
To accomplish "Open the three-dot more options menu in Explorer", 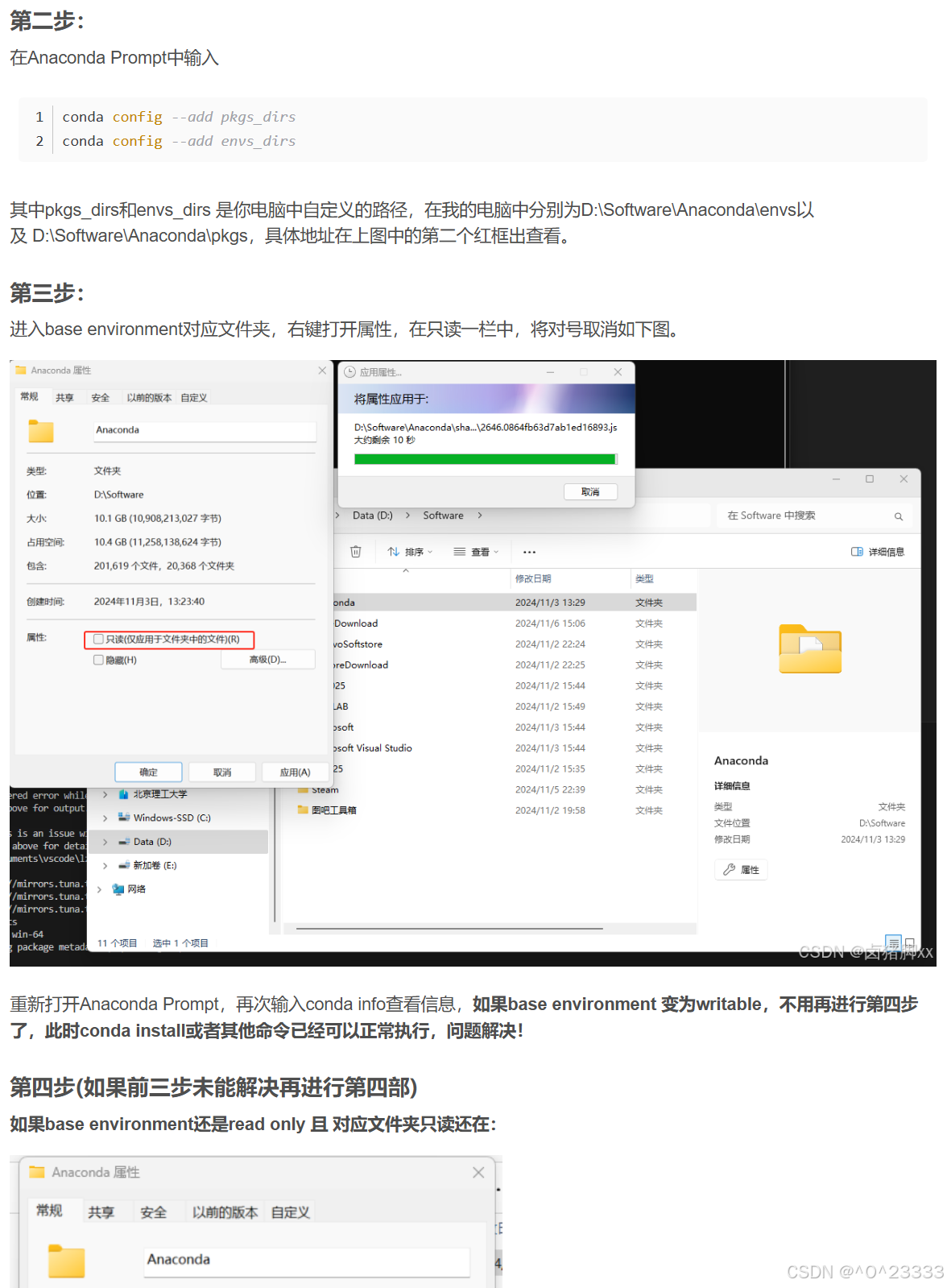I will coord(529,552).
